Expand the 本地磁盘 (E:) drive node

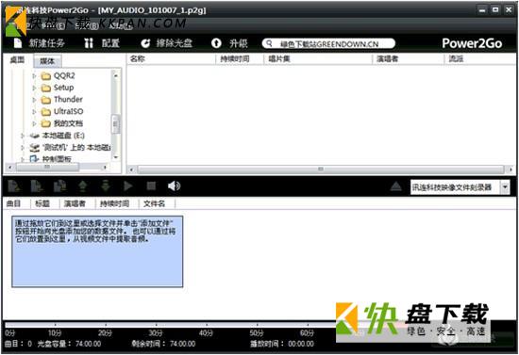[x=23, y=136]
